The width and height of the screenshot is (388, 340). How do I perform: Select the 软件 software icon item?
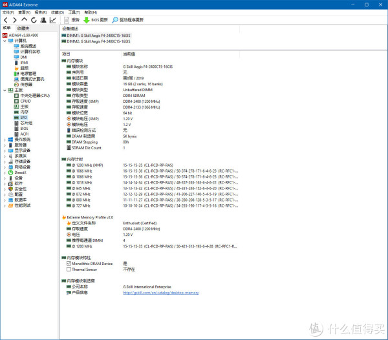pyautogui.click(x=16, y=184)
